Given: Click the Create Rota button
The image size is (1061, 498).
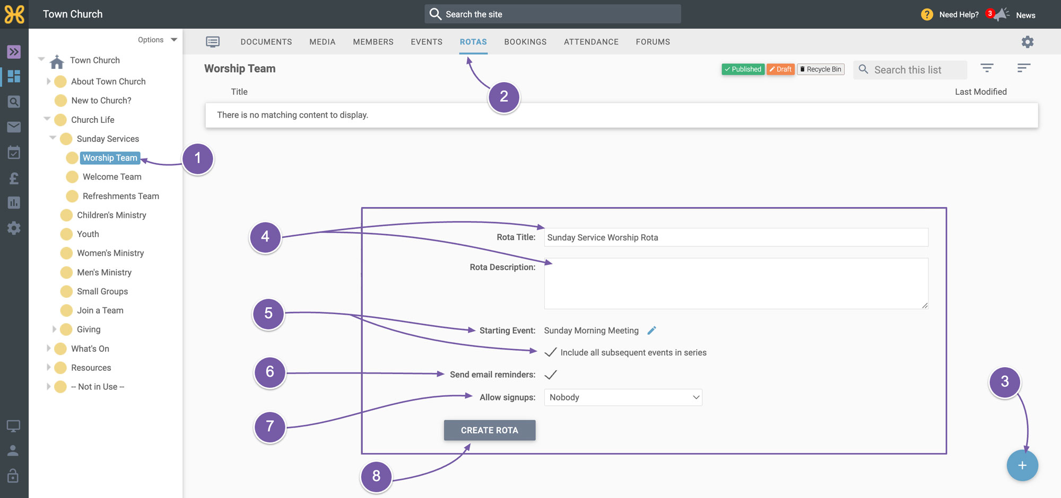Looking at the screenshot, I should pos(490,430).
